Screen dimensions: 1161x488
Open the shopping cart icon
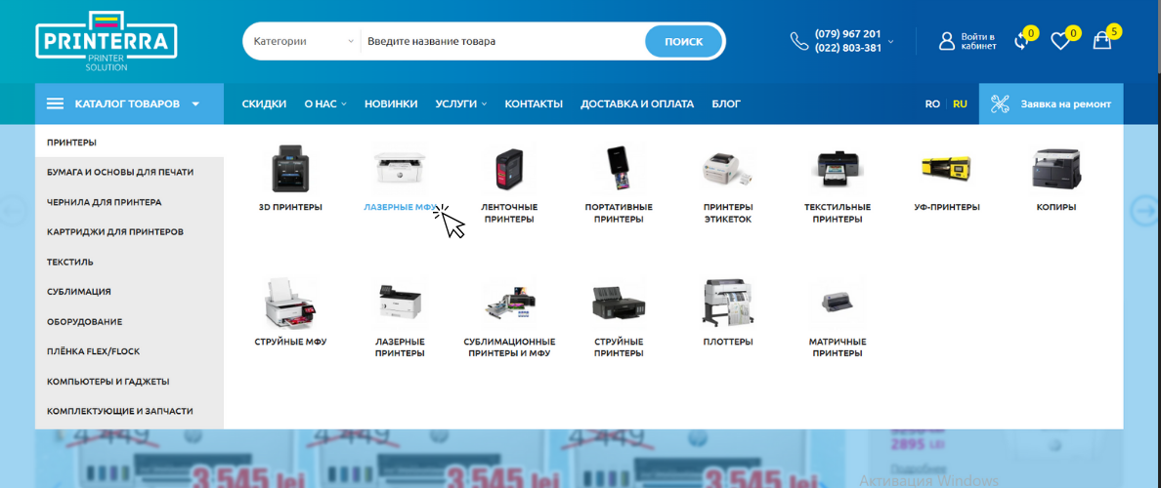point(1101,41)
